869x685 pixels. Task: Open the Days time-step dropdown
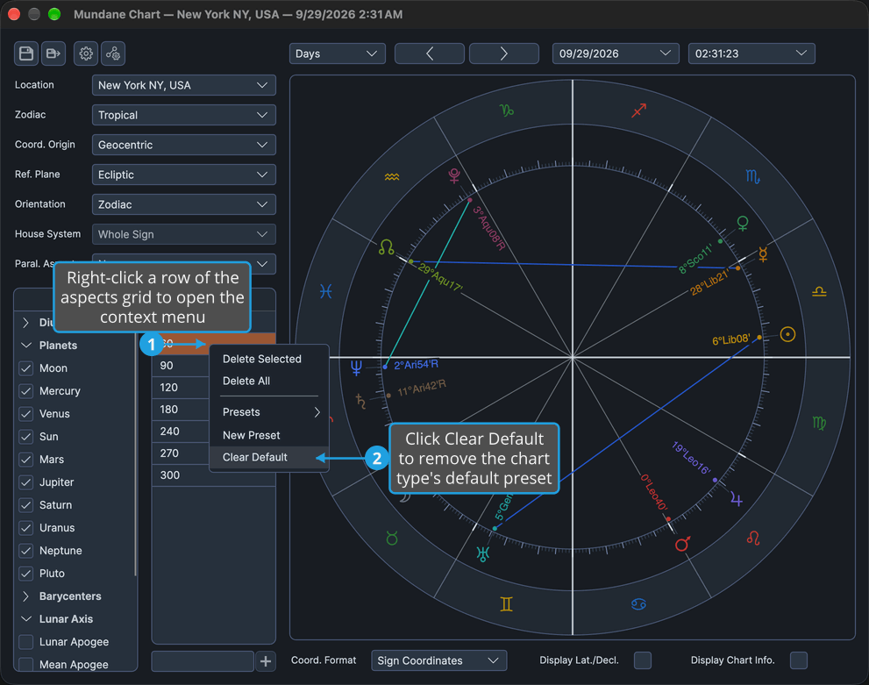tap(337, 54)
